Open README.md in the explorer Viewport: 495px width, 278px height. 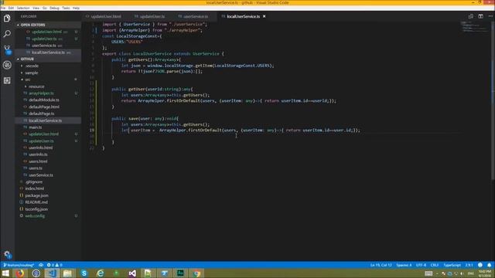[36, 202]
